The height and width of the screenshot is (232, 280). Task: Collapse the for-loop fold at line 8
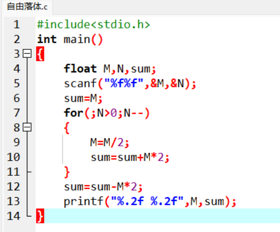pos(27,128)
